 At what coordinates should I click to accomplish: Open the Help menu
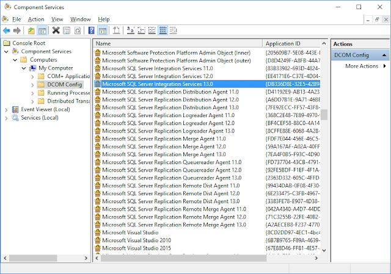[x=103, y=19]
